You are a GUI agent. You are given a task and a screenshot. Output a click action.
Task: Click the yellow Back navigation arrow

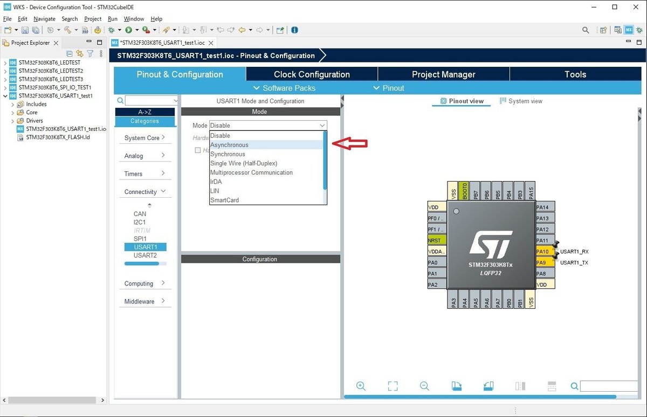coord(242,30)
